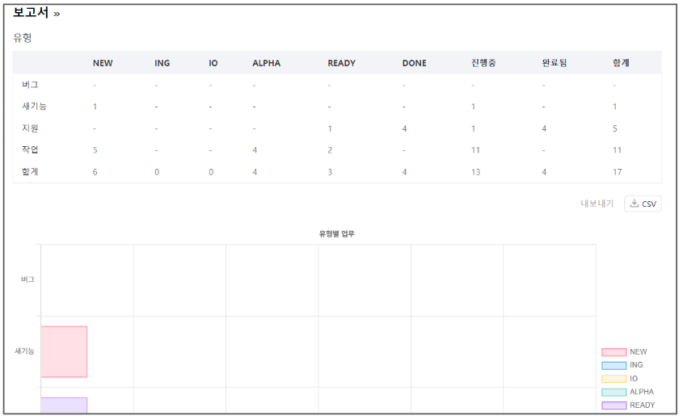Click the 작업 row total of 11

[617, 150]
